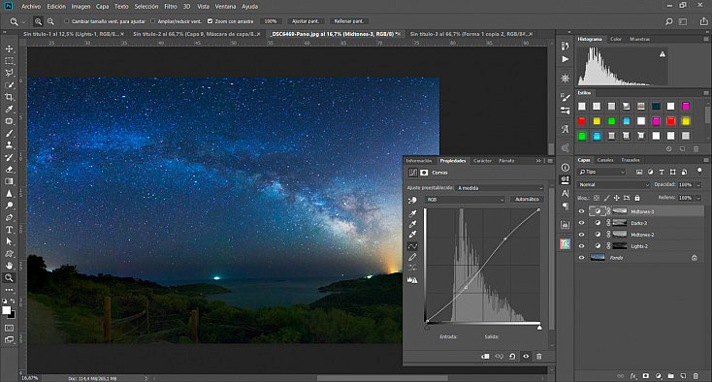Create new adjustment layer from Layers footer
712x382 pixels.
(x=659, y=376)
